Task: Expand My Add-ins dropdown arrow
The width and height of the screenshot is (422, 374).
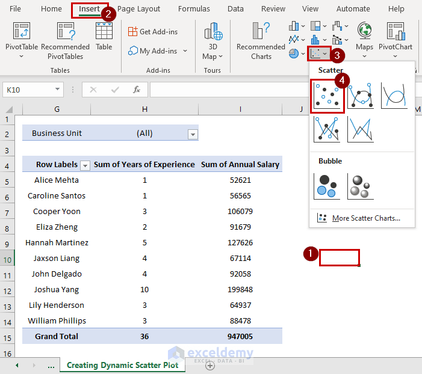Action: [x=185, y=51]
